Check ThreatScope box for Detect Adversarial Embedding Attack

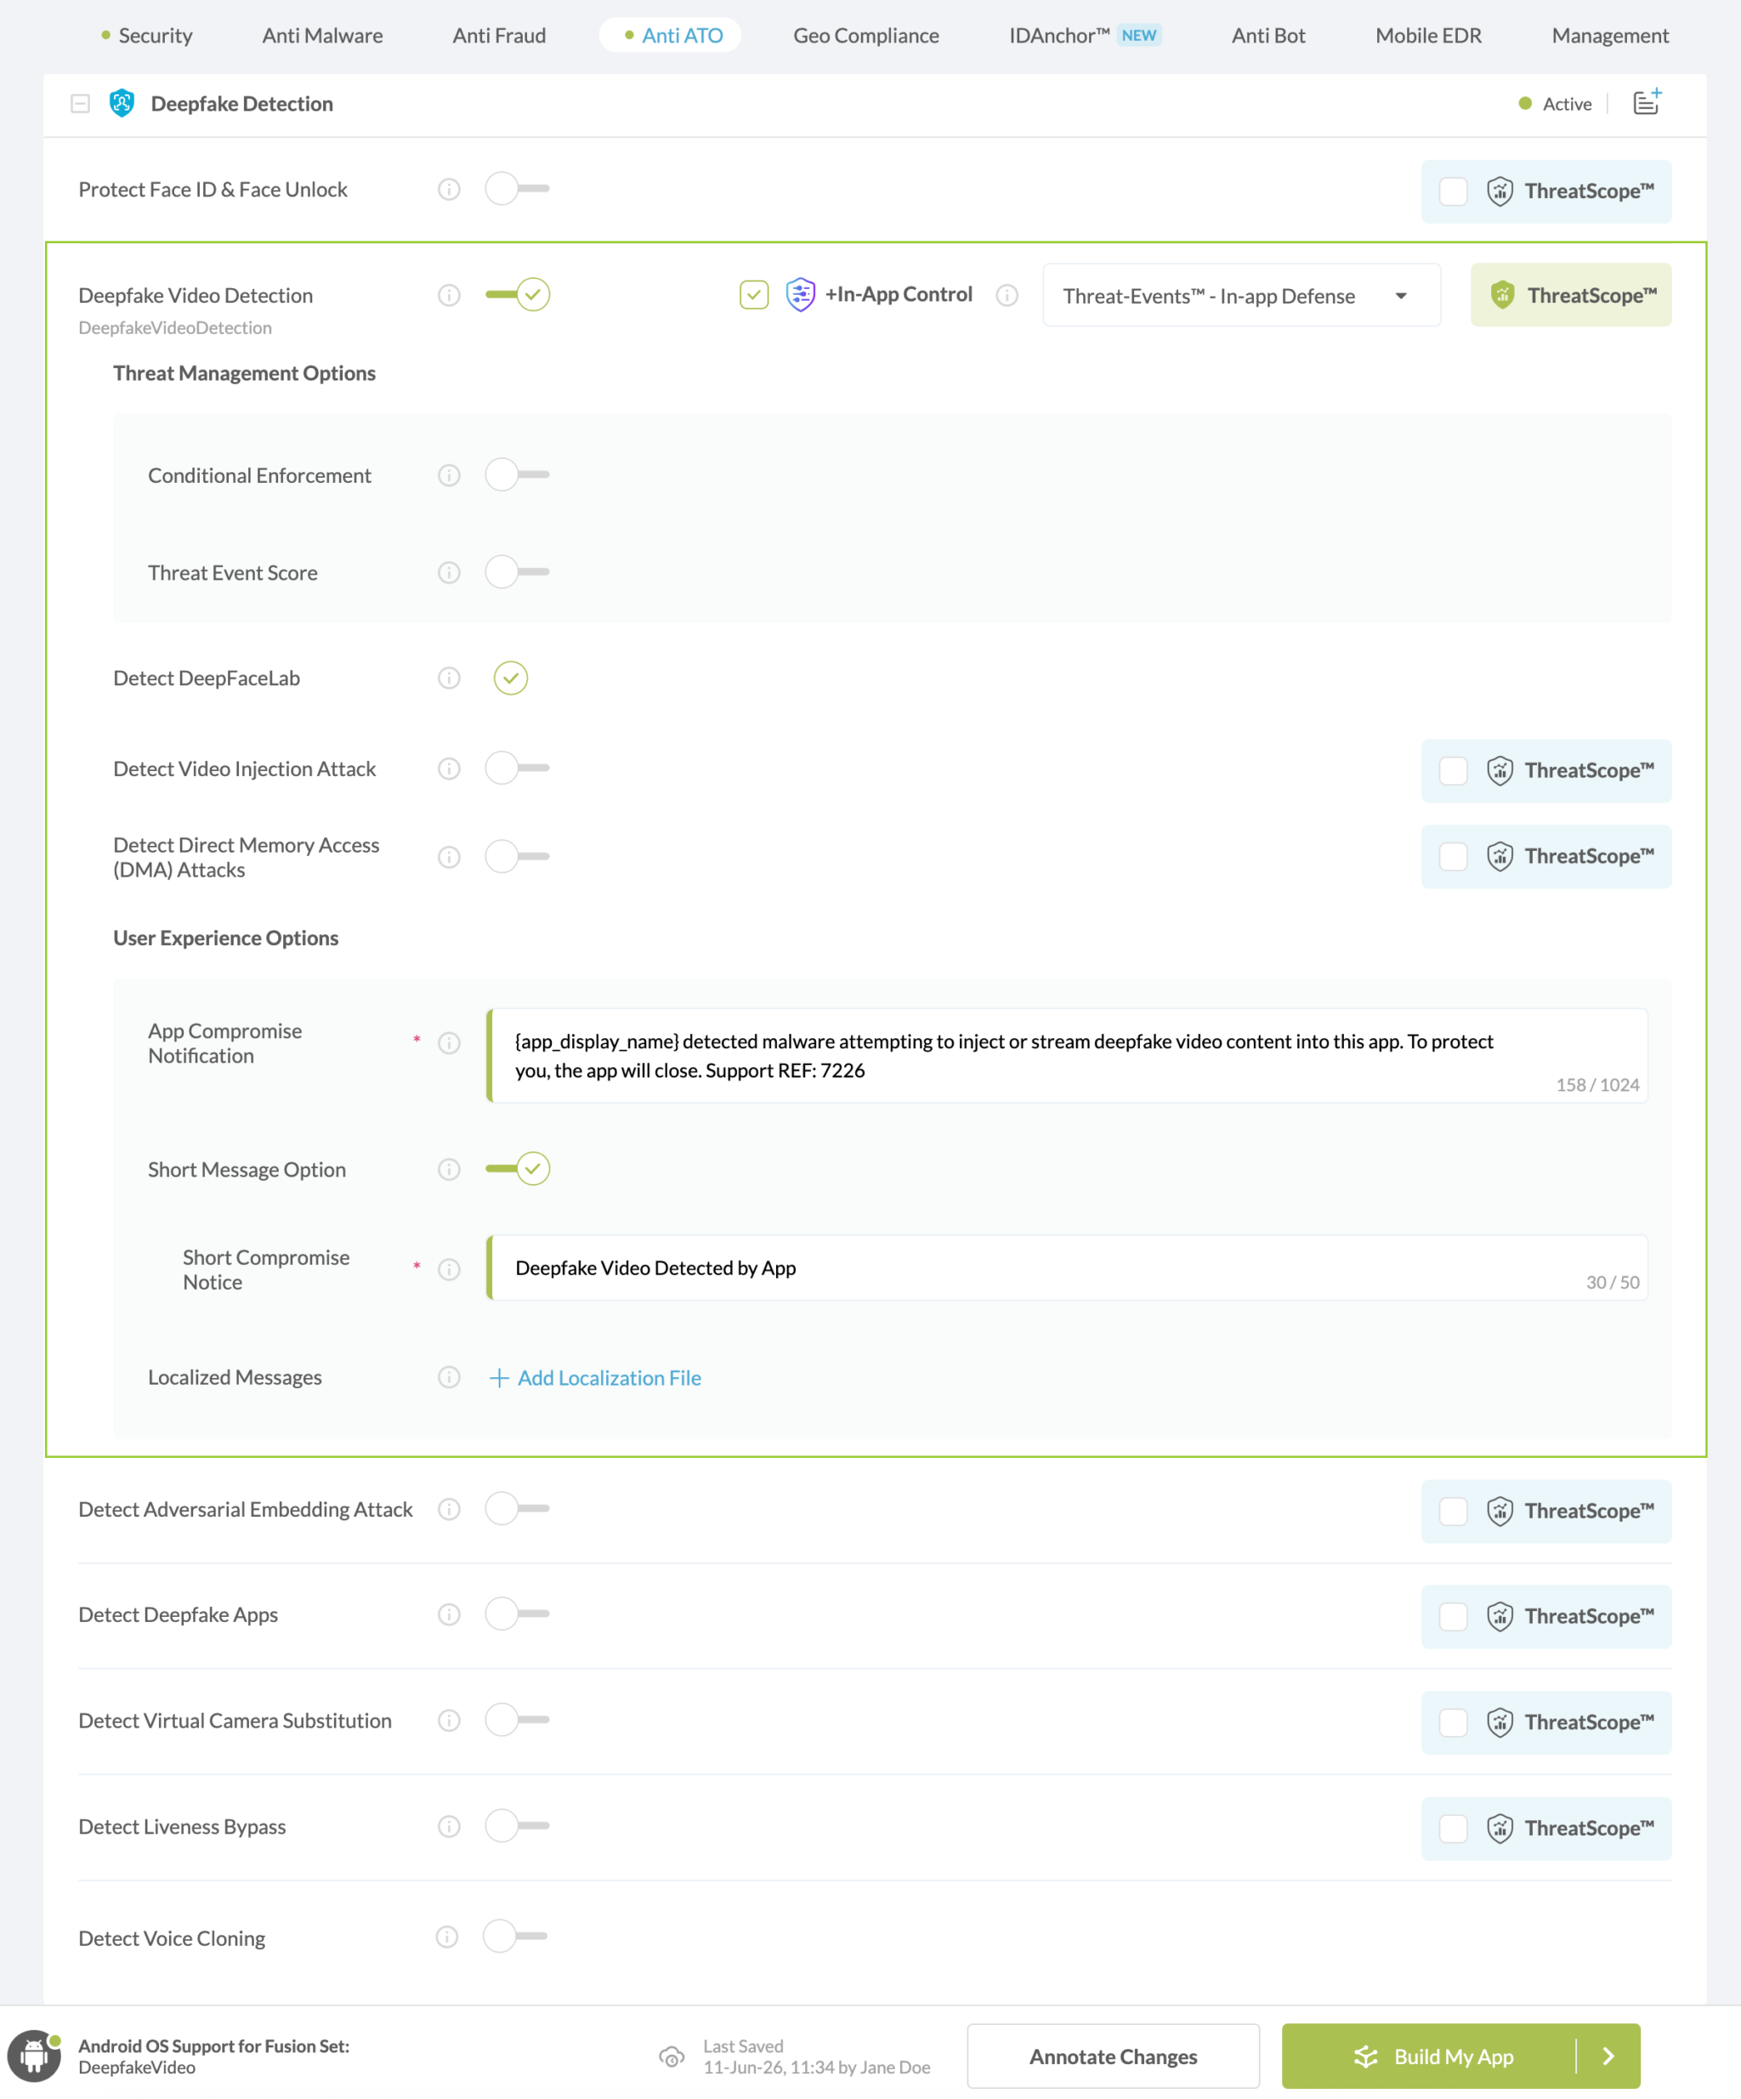coord(1453,1511)
